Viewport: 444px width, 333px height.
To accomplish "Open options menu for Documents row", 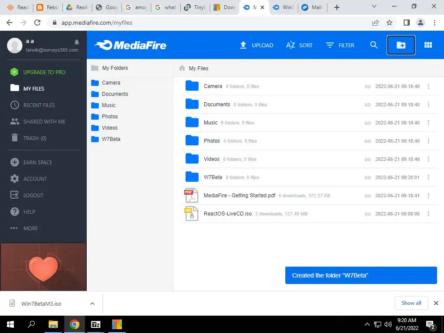I will (x=428, y=104).
